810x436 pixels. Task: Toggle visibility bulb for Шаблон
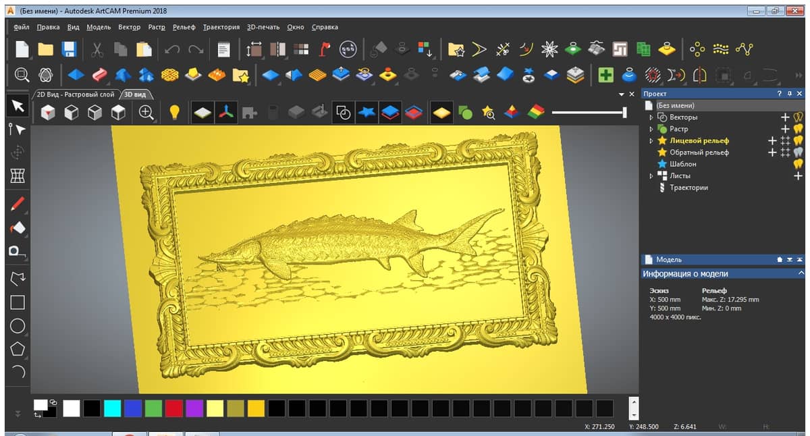click(798, 164)
